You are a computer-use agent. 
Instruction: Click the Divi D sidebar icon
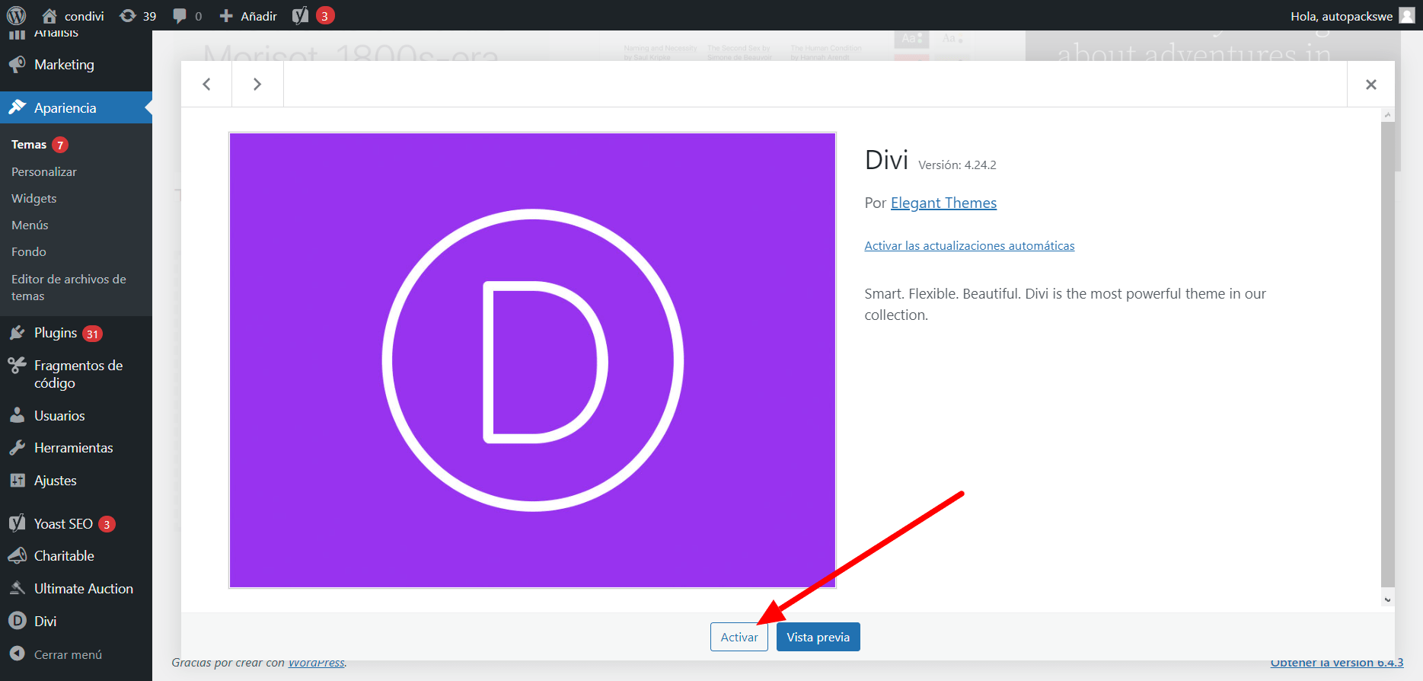(17, 621)
